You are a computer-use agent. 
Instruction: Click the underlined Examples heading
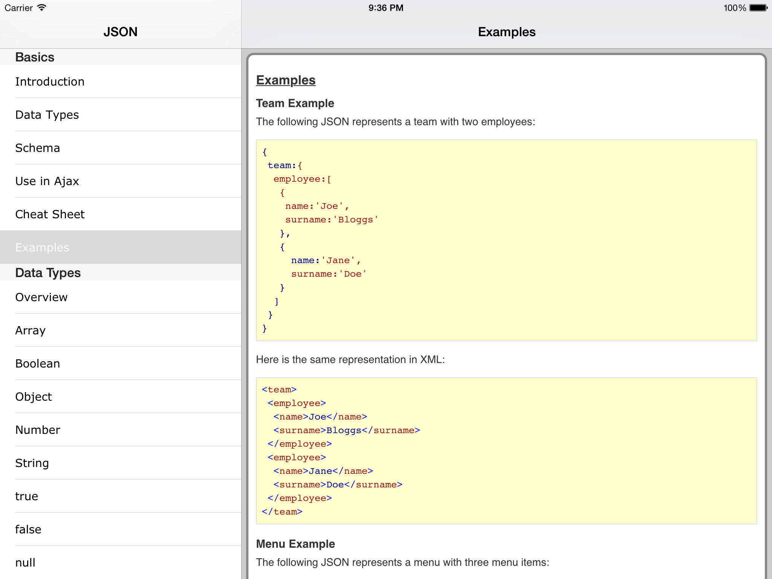point(286,80)
